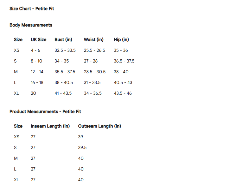Select the M hip value 38 - 40

point(121,72)
